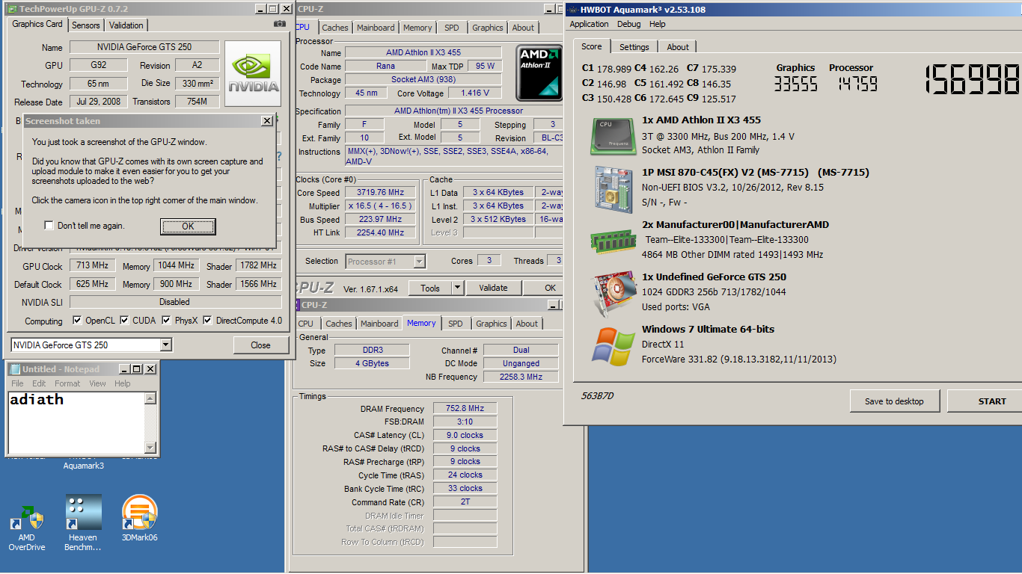This screenshot has width=1022, height=574.
Task: Click the Windows flag logo in Aquamark
Action: [x=614, y=346]
